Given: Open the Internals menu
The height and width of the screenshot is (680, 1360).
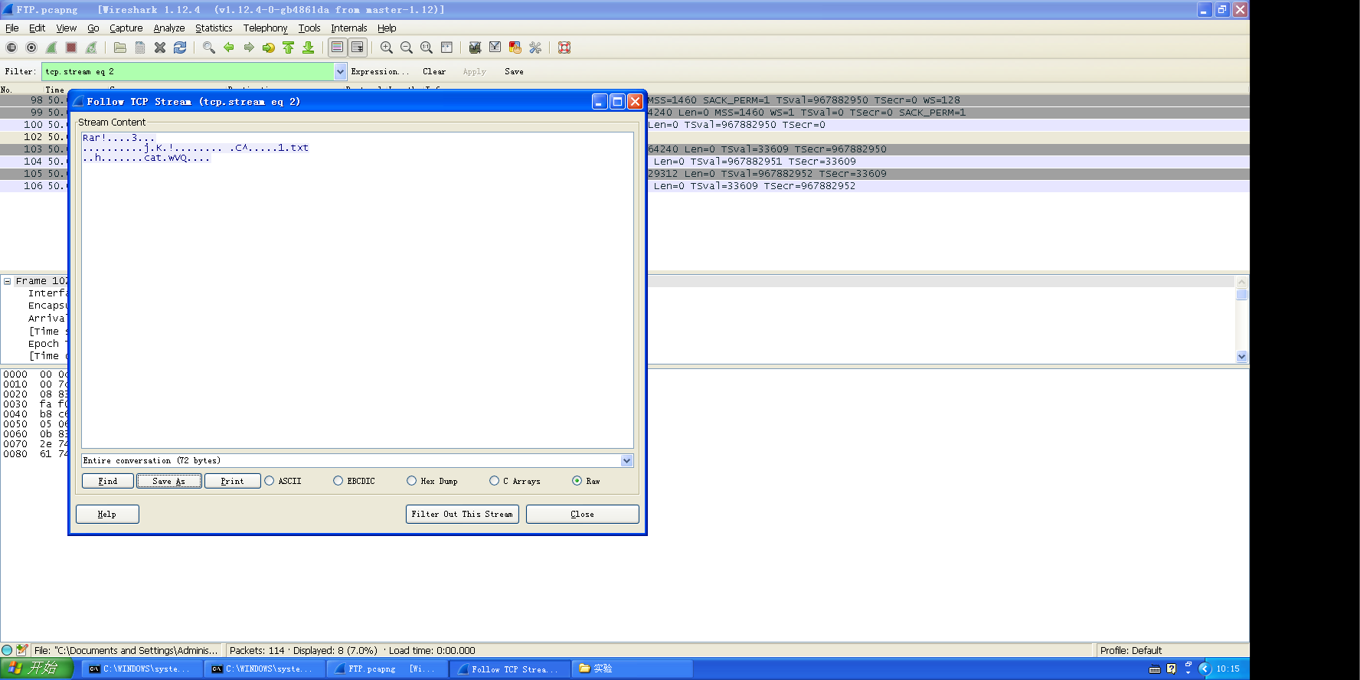Looking at the screenshot, I should tap(348, 28).
